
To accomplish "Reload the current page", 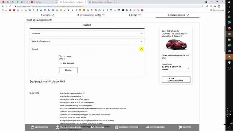I will 11,7.
